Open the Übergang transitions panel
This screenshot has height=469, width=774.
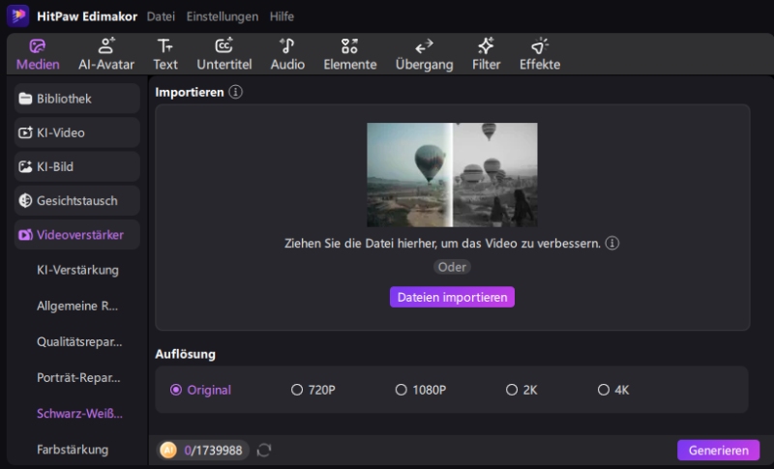pyautogui.click(x=424, y=54)
